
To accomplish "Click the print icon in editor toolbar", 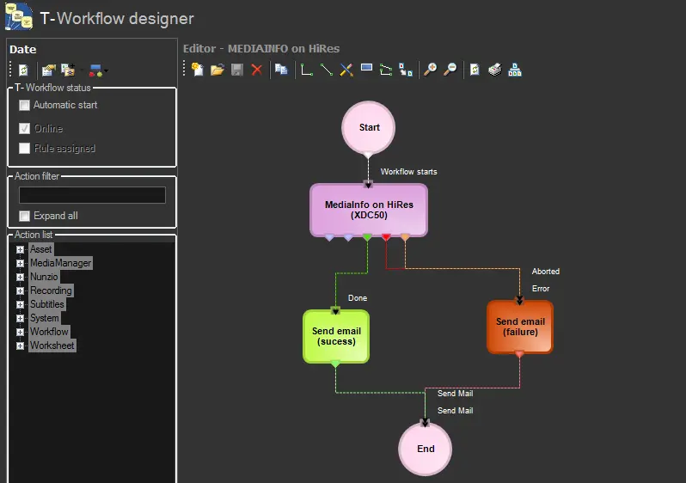I will (494, 70).
